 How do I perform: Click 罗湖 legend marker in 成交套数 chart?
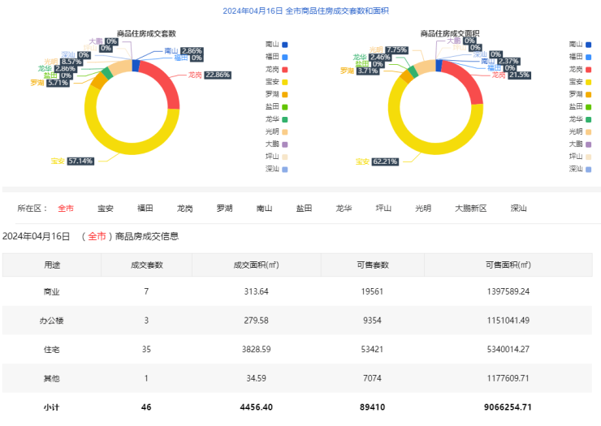285,94
